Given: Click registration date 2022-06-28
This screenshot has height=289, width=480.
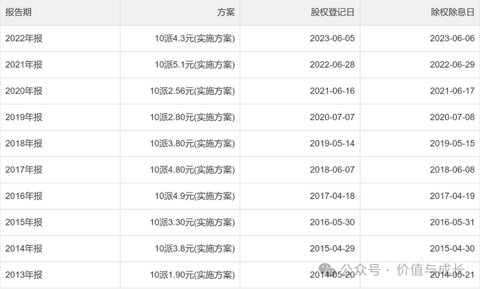Looking at the screenshot, I should click(332, 64).
